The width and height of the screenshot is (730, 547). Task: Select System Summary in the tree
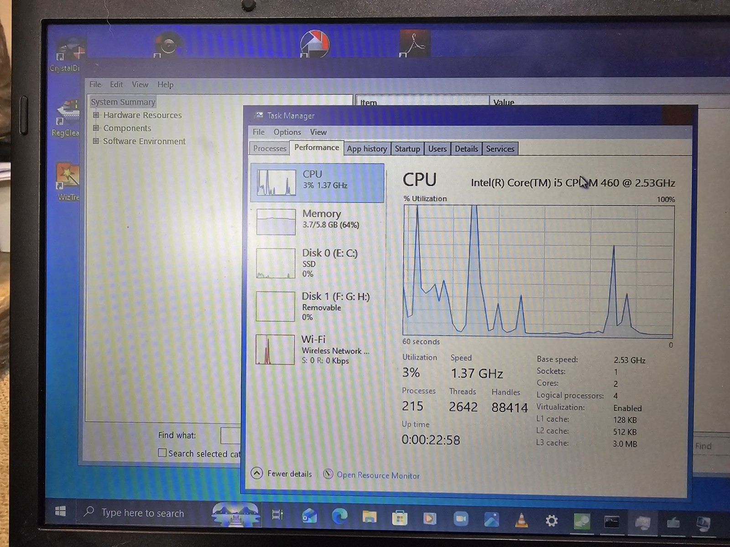click(x=123, y=102)
